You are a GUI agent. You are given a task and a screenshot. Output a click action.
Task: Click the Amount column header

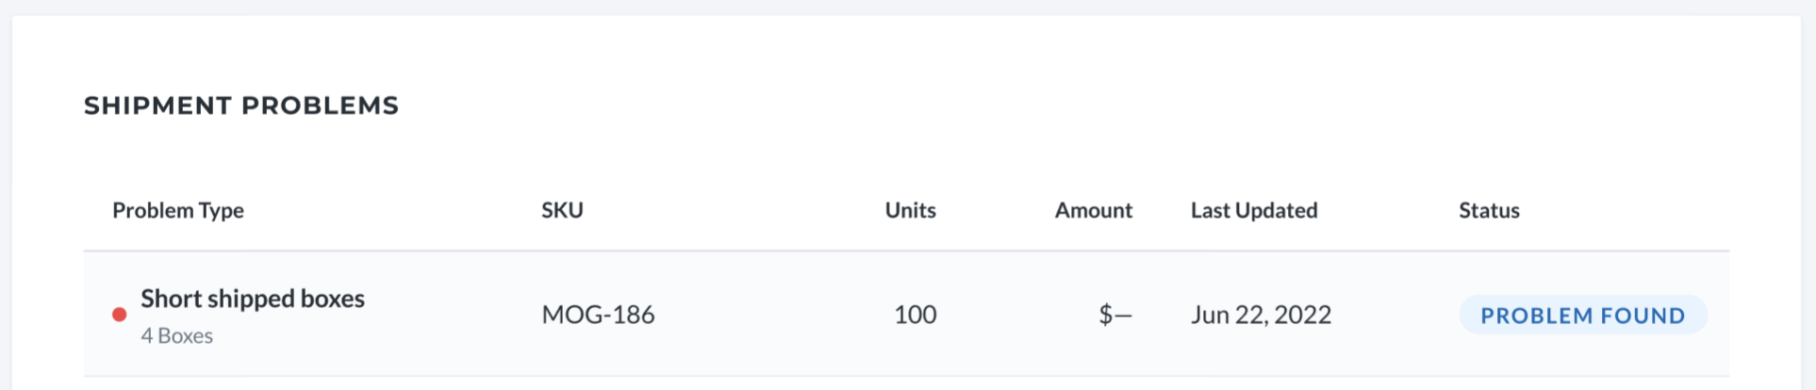coord(1093,210)
